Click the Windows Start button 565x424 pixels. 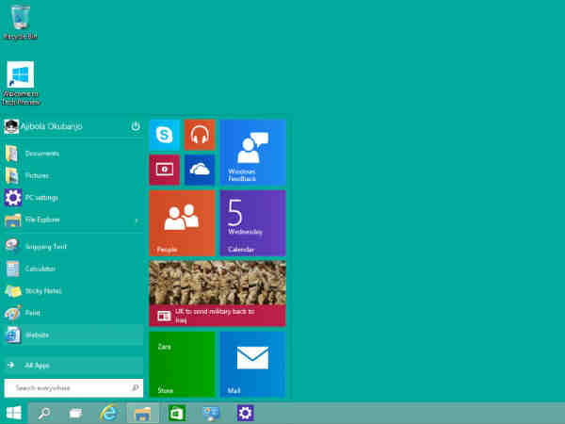click(14, 412)
